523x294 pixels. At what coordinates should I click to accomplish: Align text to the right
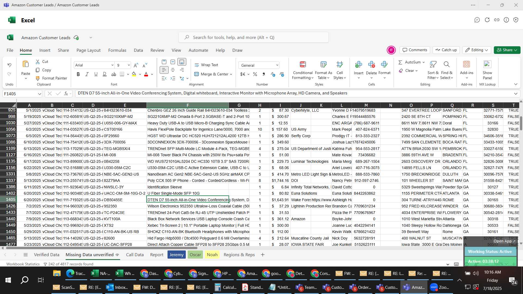(x=182, y=70)
